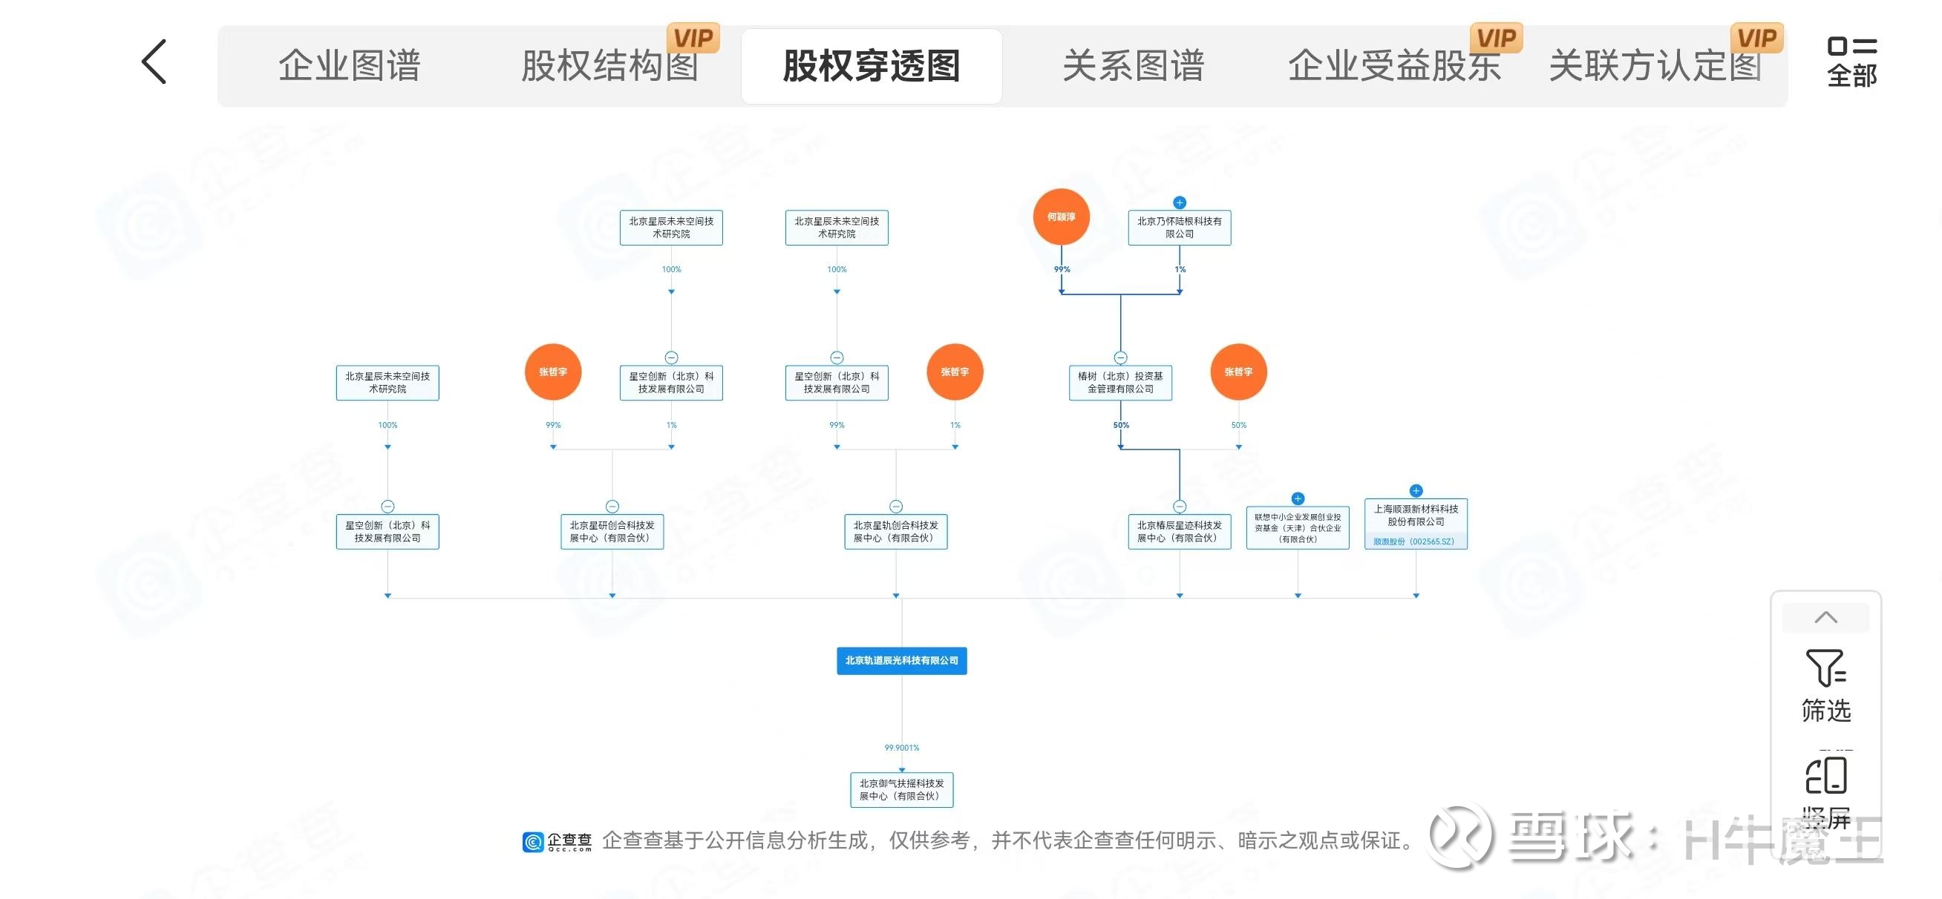Viewport: 1942px width, 899px height.
Task: Expand 上海顺灏新材料科技 plus button
Action: pos(1416,490)
